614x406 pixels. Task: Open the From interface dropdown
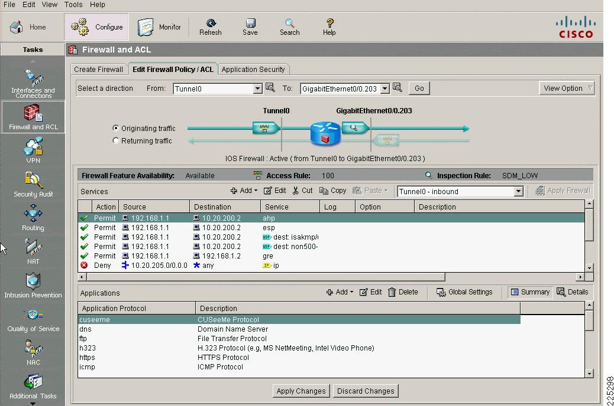click(x=257, y=89)
